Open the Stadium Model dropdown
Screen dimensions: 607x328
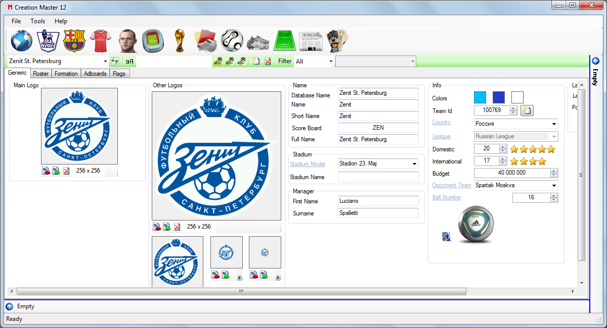(415, 164)
